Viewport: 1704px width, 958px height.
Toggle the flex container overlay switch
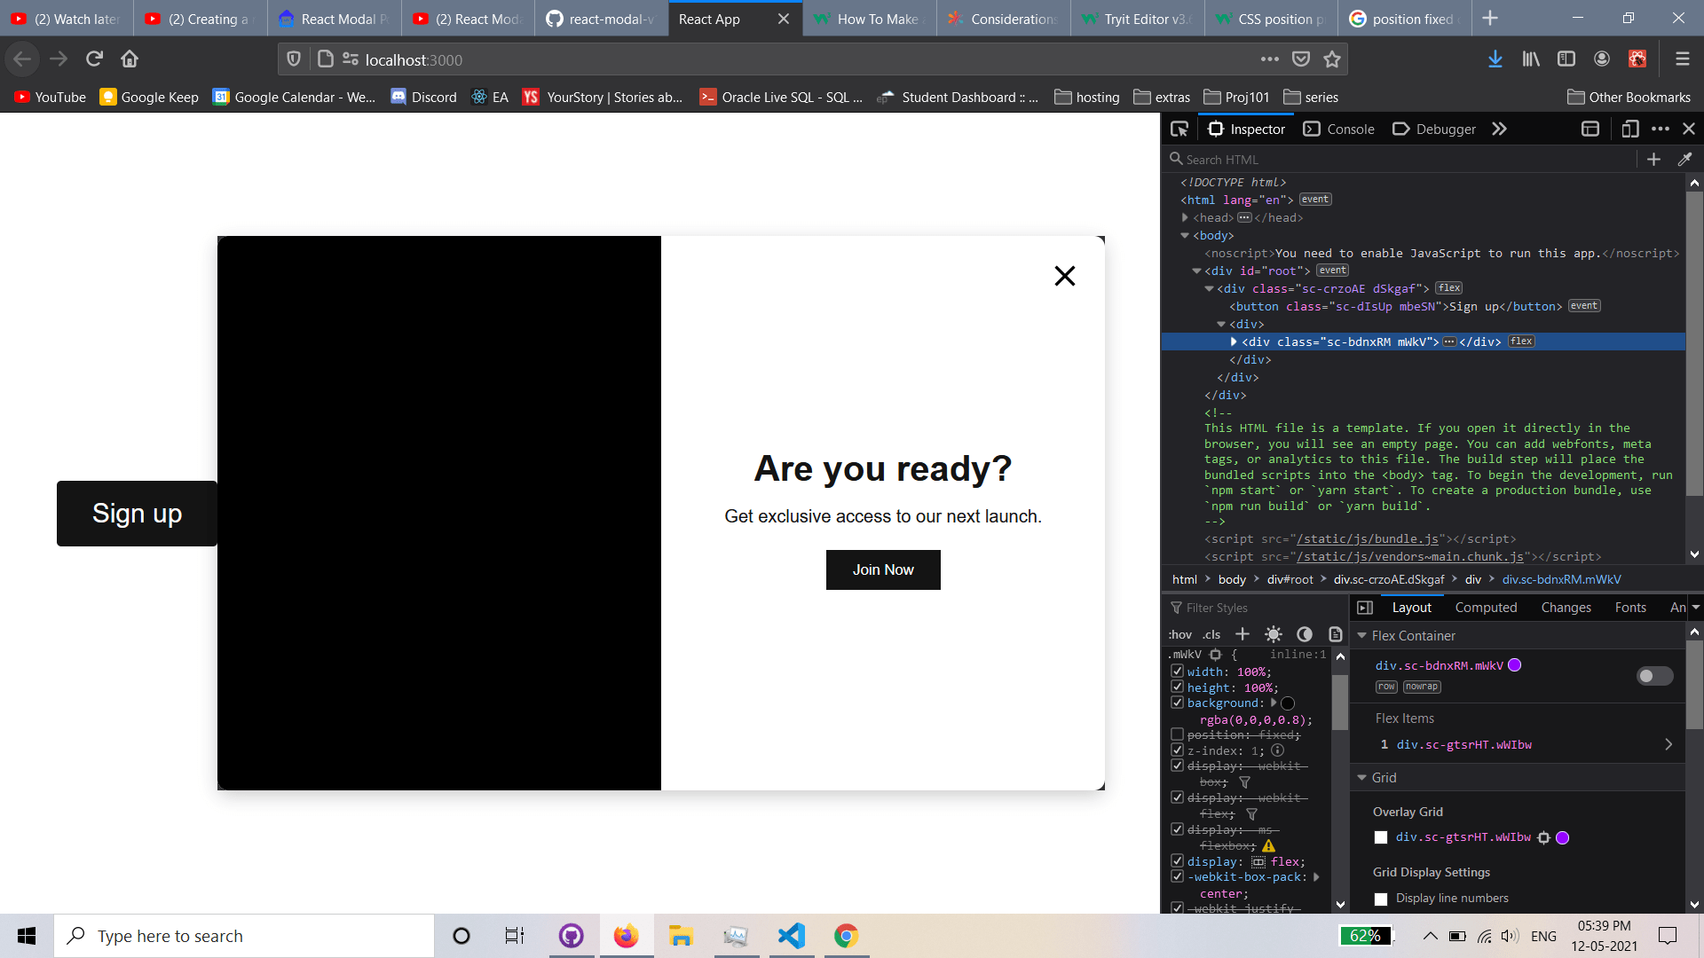click(1654, 676)
